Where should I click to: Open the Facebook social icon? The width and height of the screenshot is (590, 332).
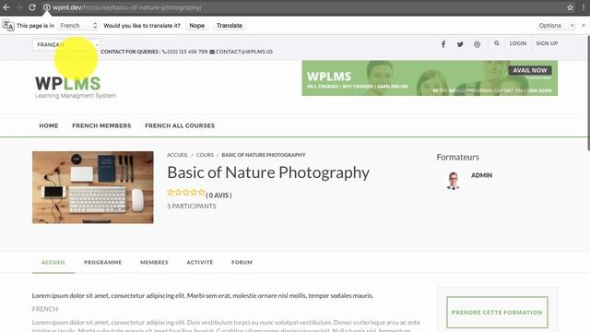point(443,44)
